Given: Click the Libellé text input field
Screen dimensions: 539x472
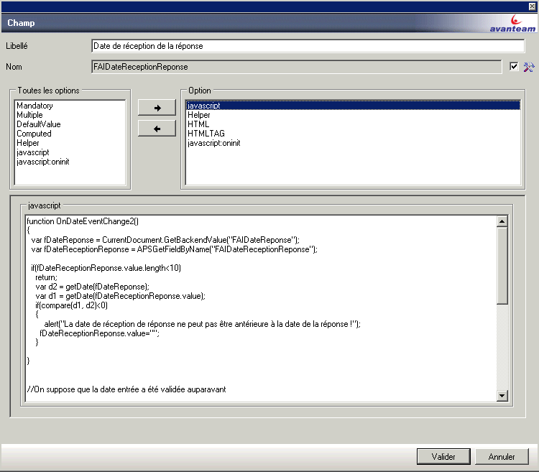Looking at the screenshot, I should (x=308, y=46).
